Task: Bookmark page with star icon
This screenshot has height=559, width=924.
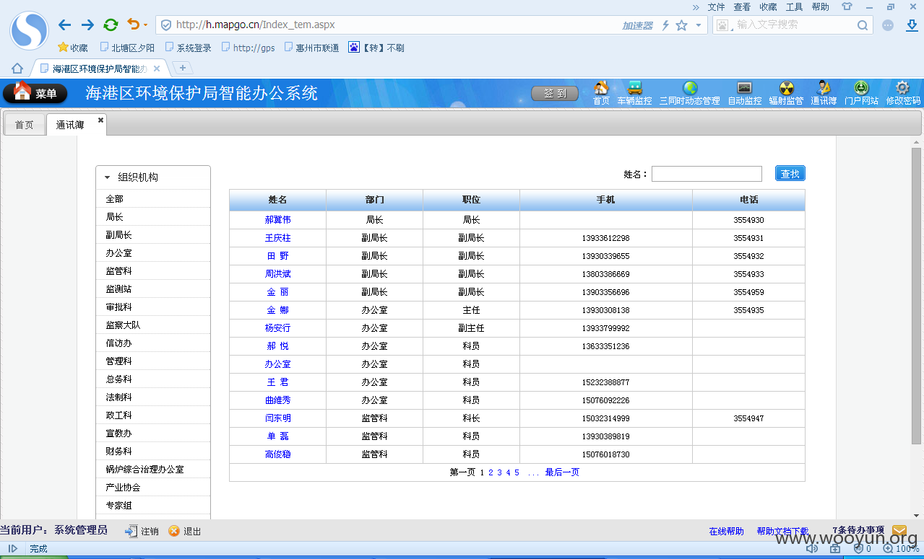Action: (681, 25)
